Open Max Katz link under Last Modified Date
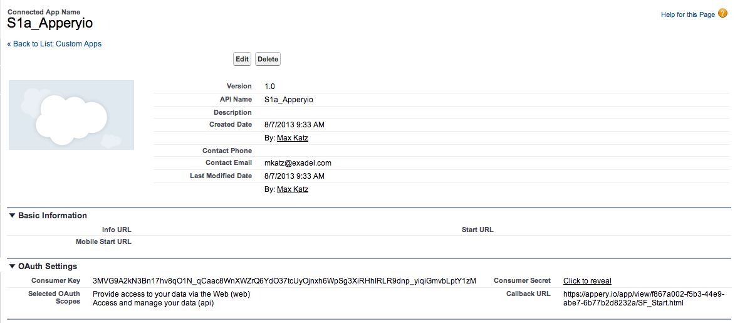 point(293,189)
